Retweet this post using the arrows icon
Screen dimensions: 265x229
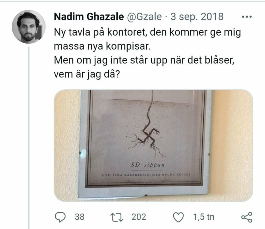click(117, 217)
